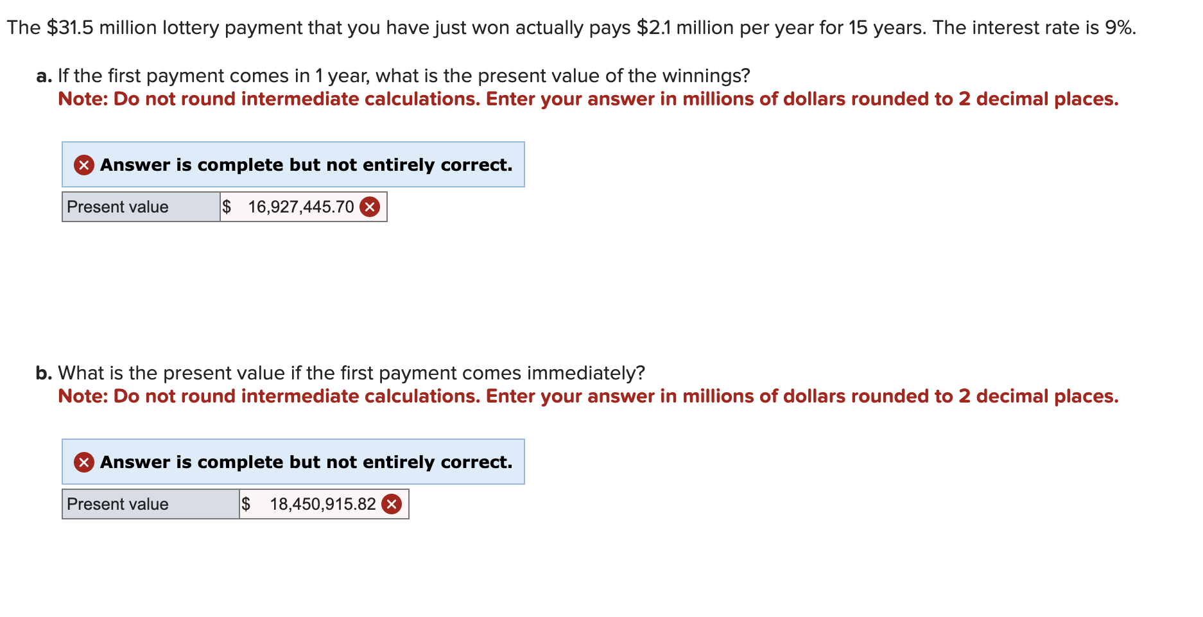1203x617 pixels.
Task: Click the dollar sign symbol in part b answer row
Action: [x=245, y=504]
